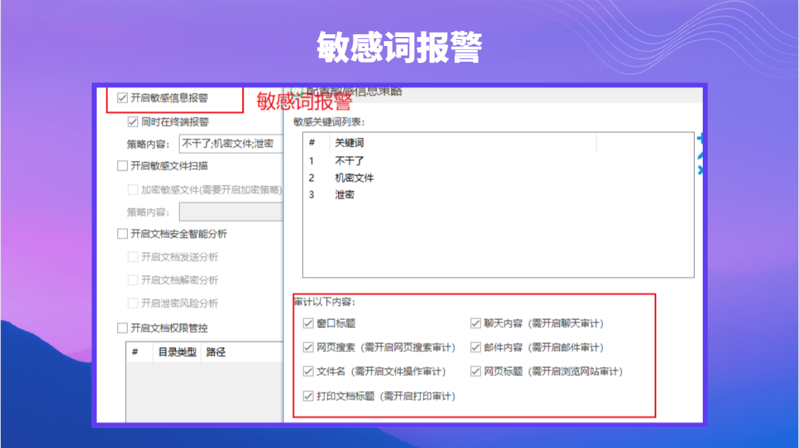This screenshot has height=448, width=799.
Task: Uncheck 窗口标题 audit checkbox
Action: tap(308, 323)
